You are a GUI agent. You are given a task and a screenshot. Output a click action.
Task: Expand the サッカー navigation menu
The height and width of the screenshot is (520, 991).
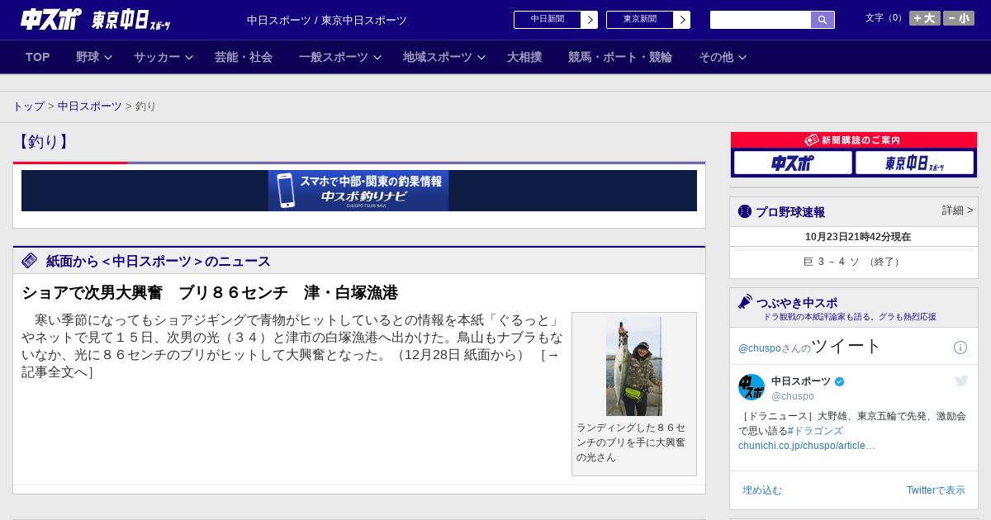point(164,57)
